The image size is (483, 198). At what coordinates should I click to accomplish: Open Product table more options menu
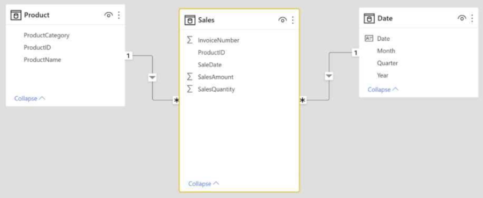119,15
